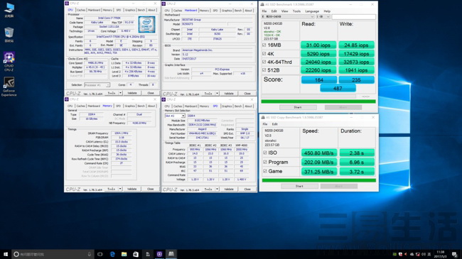Toggle the Program copy test checkbox

coord(265,162)
